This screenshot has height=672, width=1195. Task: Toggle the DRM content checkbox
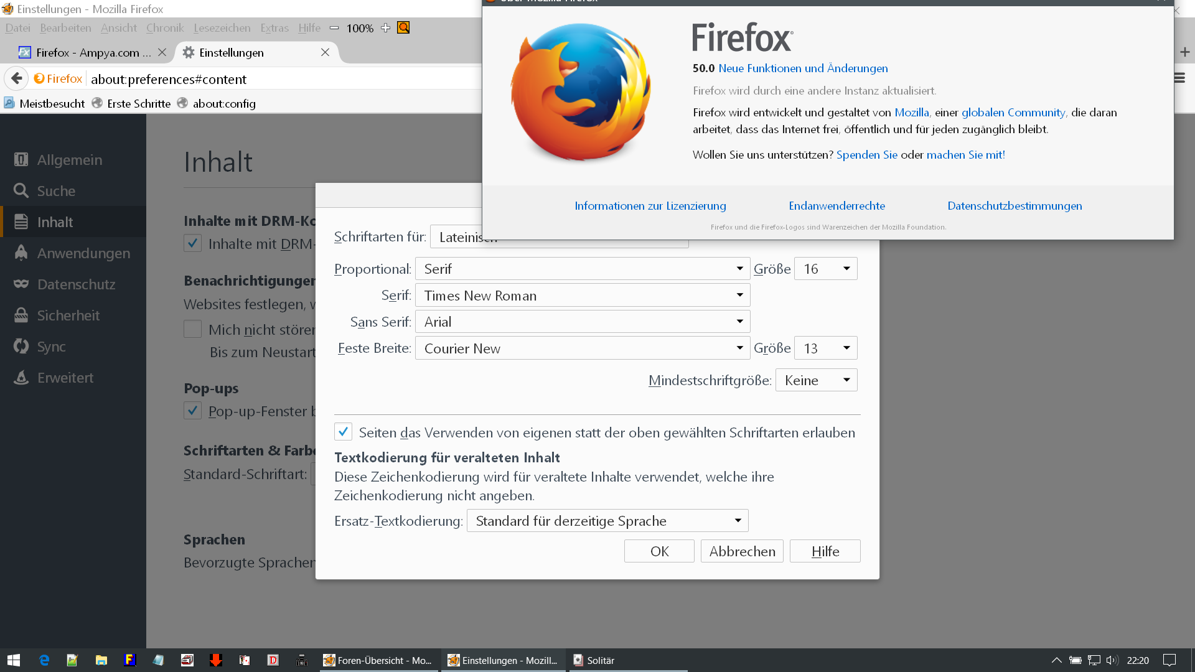tap(192, 243)
